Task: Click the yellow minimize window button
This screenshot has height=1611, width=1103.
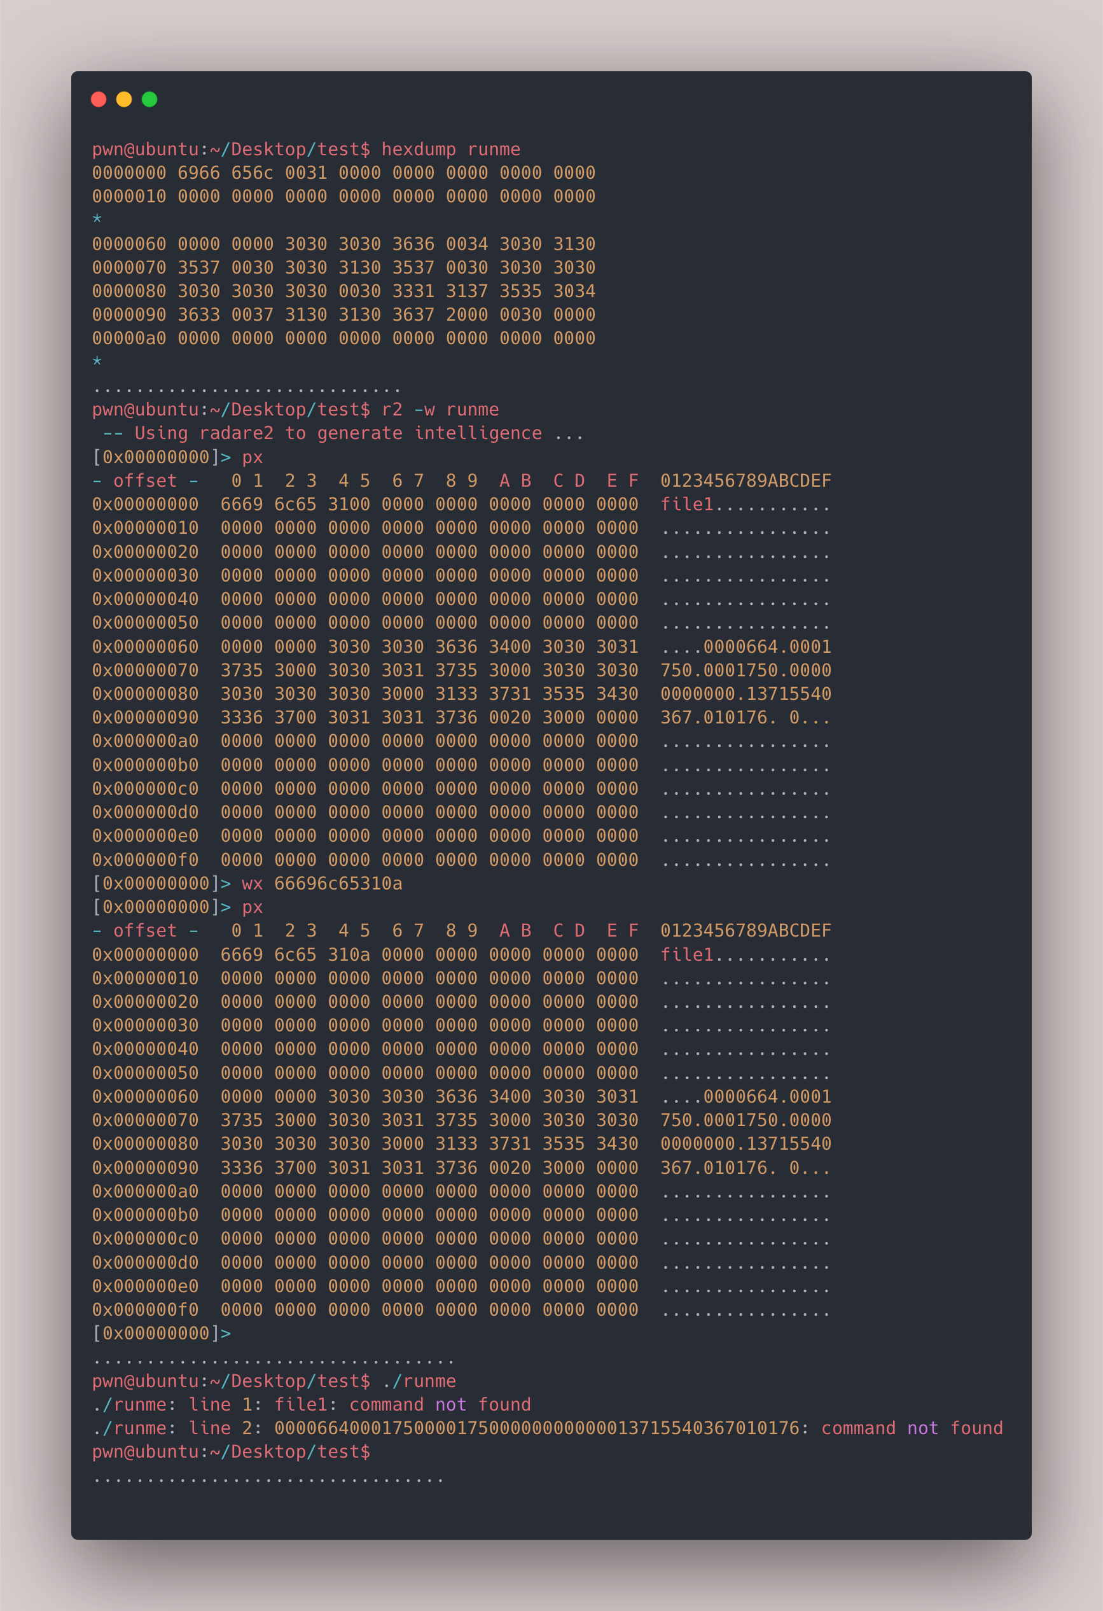Action: 124,99
